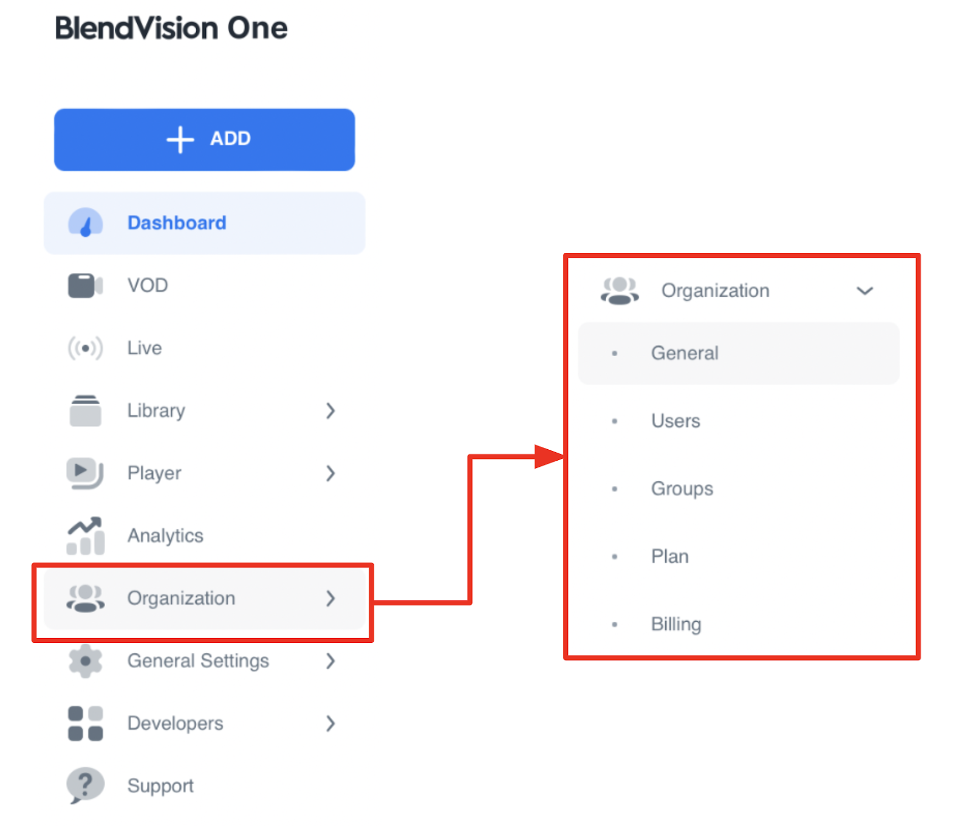Select the Library stack icon
972x829 pixels.
(85, 410)
